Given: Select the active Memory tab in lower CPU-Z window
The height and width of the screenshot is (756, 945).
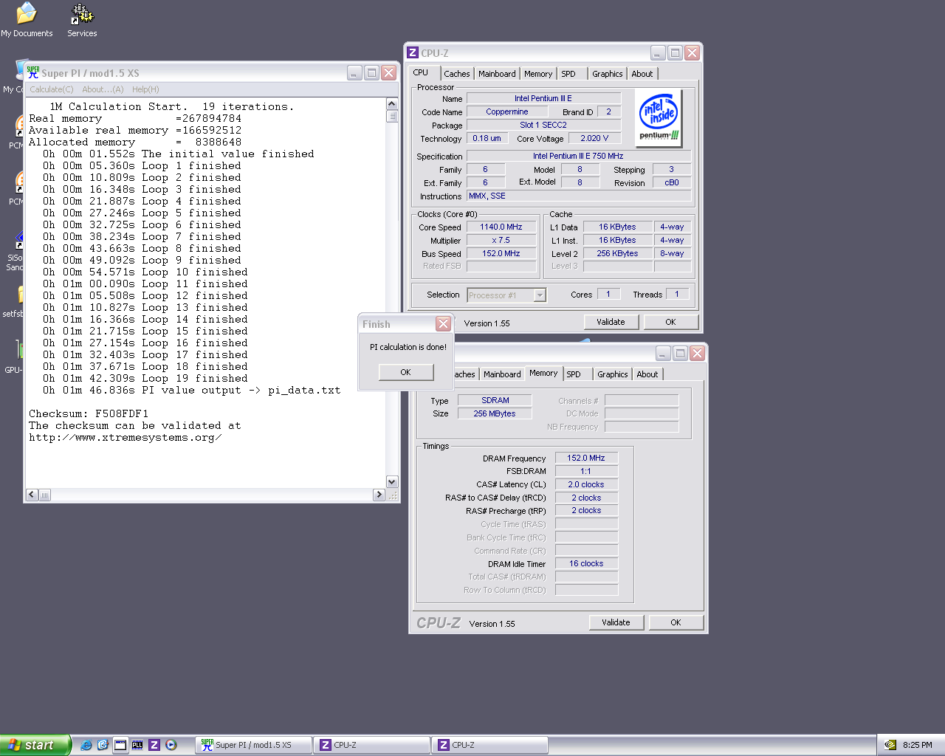Looking at the screenshot, I should [543, 373].
